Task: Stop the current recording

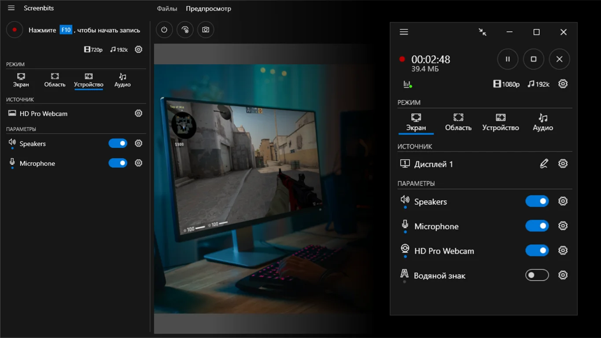Action: coord(533,59)
